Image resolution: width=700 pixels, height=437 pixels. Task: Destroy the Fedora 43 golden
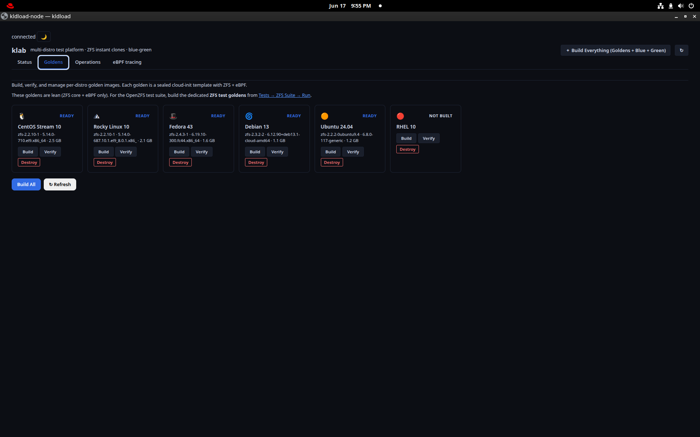point(180,162)
